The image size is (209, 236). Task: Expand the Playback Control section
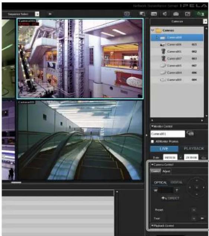[x=152, y=226]
